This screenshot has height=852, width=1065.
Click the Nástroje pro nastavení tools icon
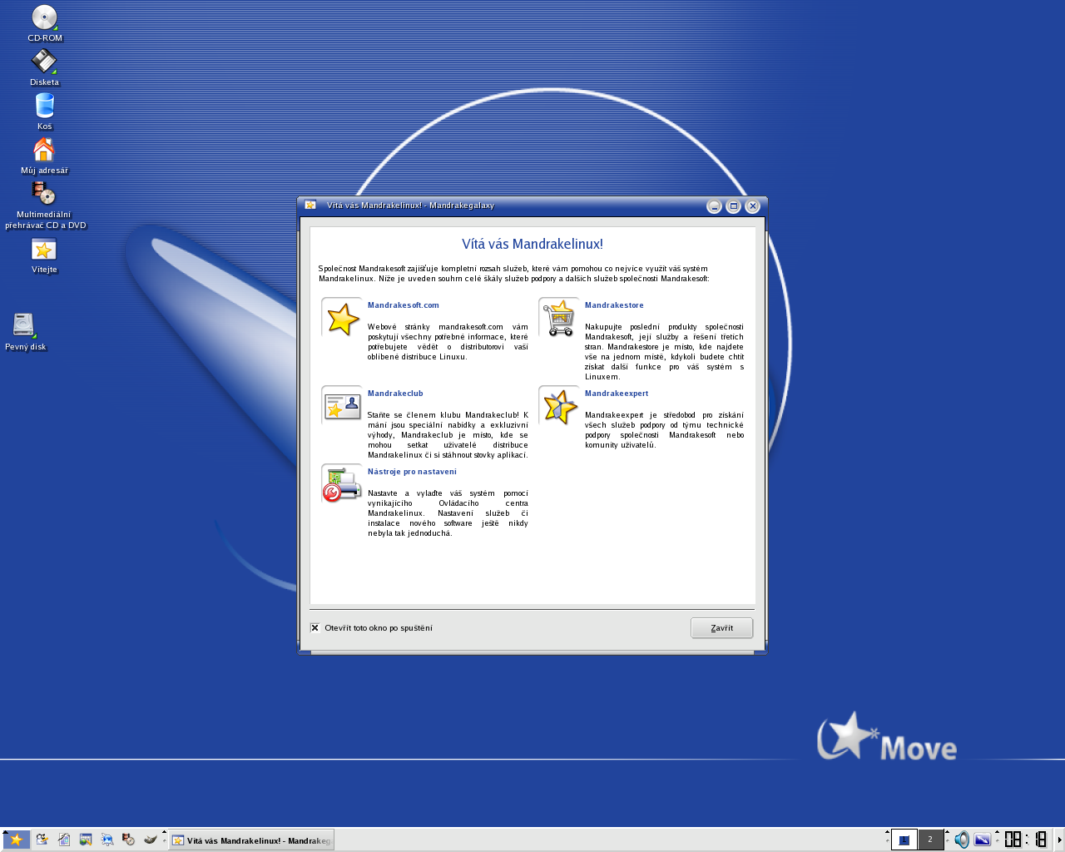click(342, 484)
